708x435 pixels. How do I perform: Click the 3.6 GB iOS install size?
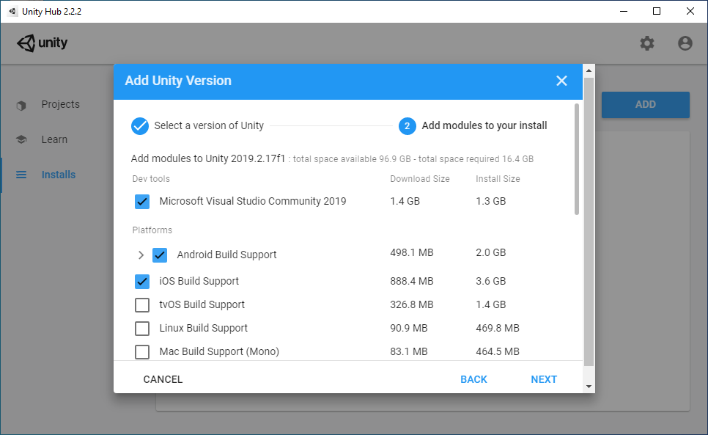[491, 281]
